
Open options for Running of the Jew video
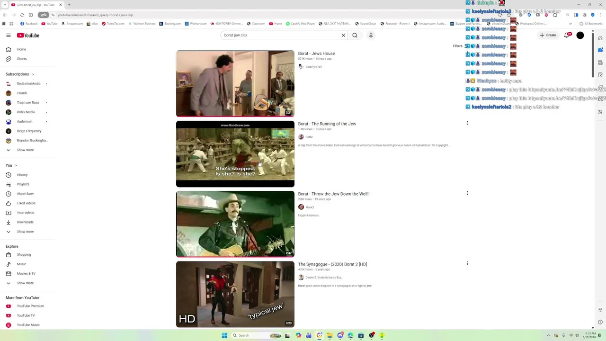click(467, 123)
